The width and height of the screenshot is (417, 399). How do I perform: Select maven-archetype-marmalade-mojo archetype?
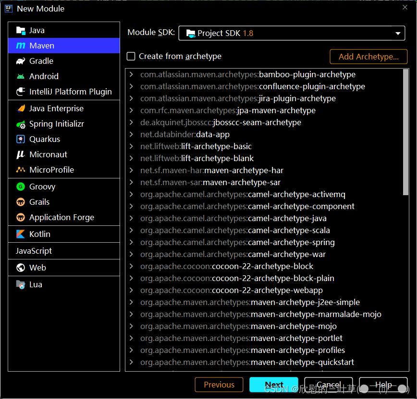point(260,314)
